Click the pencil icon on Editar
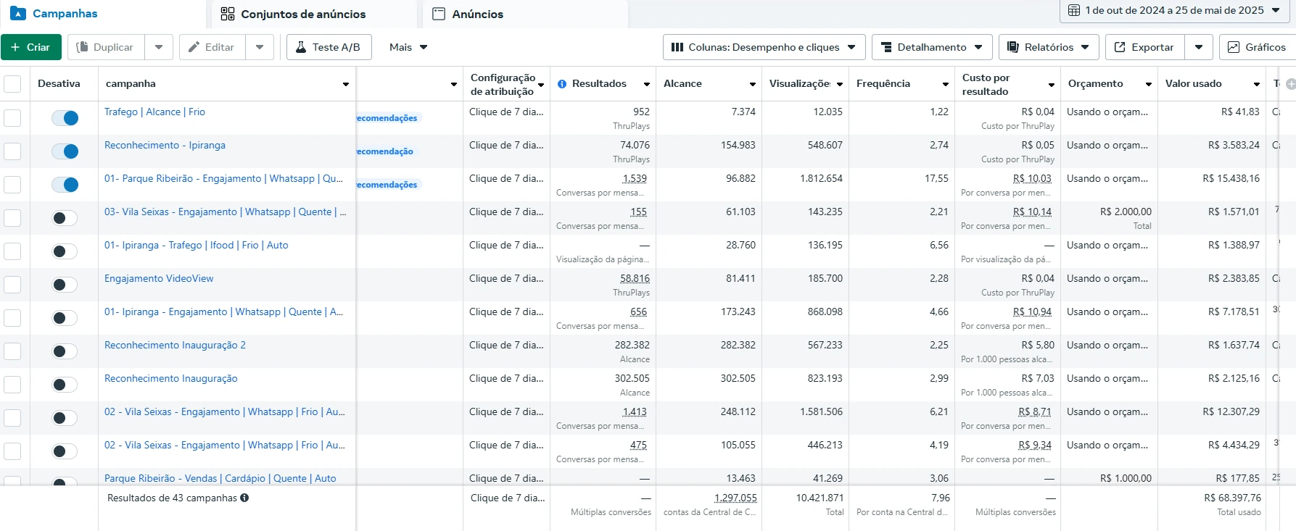Image resolution: width=1296 pixels, height=531 pixels. [194, 47]
